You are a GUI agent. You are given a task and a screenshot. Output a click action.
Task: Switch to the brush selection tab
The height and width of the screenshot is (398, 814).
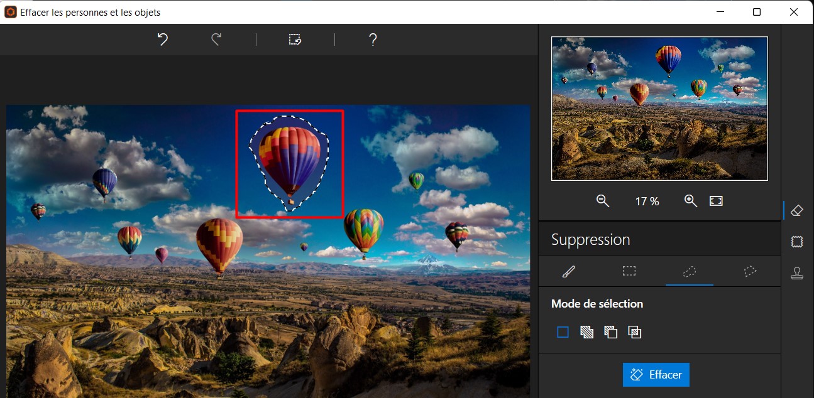[569, 271]
